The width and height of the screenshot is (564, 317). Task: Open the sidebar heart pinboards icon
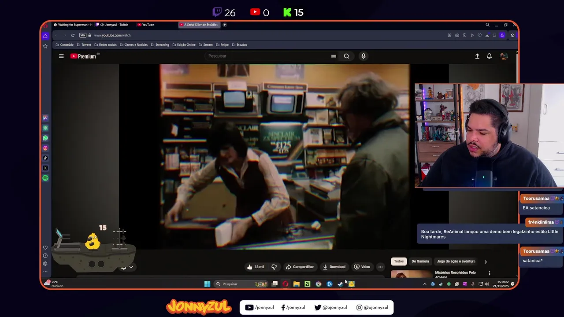coord(45,247)
